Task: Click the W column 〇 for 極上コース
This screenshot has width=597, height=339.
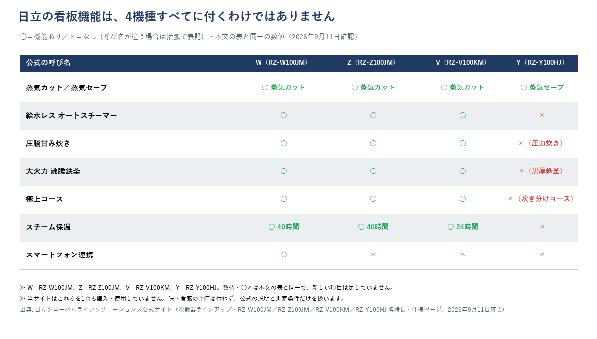Action: click(284, 199)
